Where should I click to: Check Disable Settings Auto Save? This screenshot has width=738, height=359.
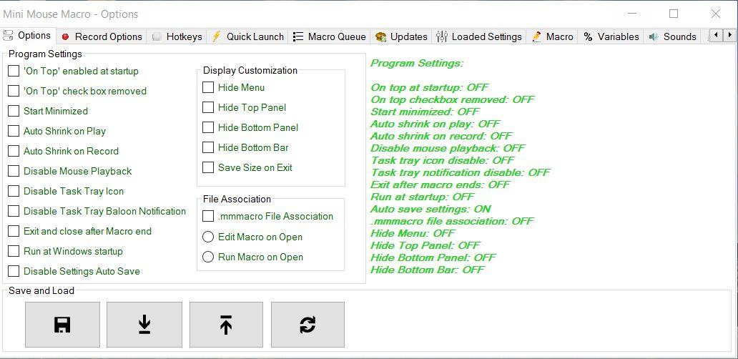point(14,271)
